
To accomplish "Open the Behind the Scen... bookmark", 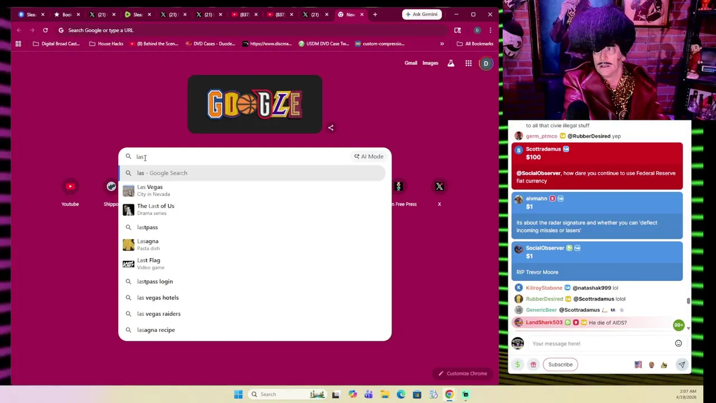I will tap(154, 44).
